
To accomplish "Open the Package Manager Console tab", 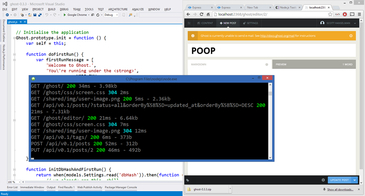I will pyautogui.click(x=121, y=187).
